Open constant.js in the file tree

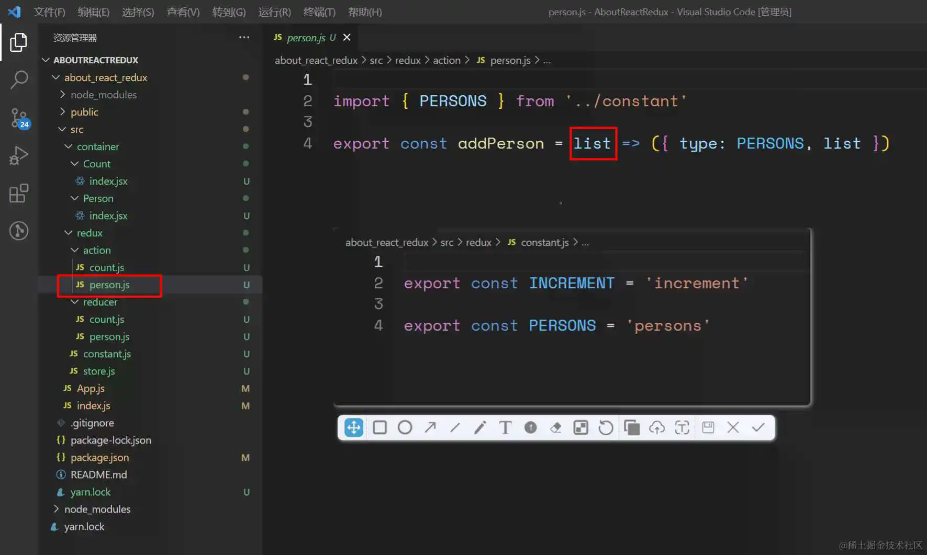107,354
